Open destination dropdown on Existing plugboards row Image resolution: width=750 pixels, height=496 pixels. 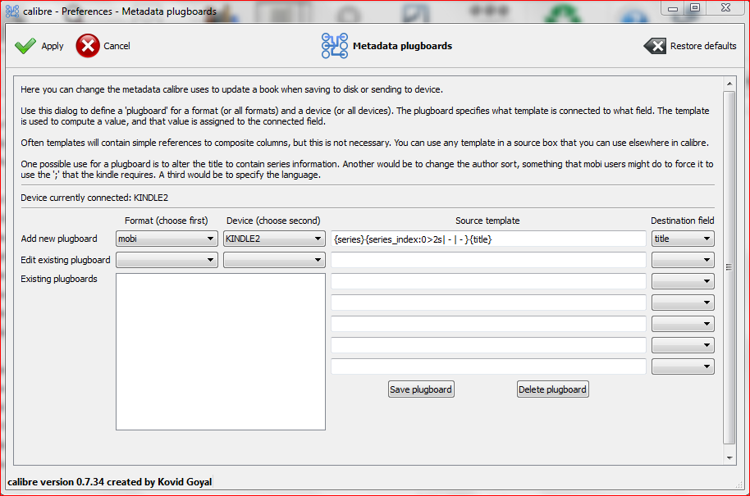coord(683,281)
